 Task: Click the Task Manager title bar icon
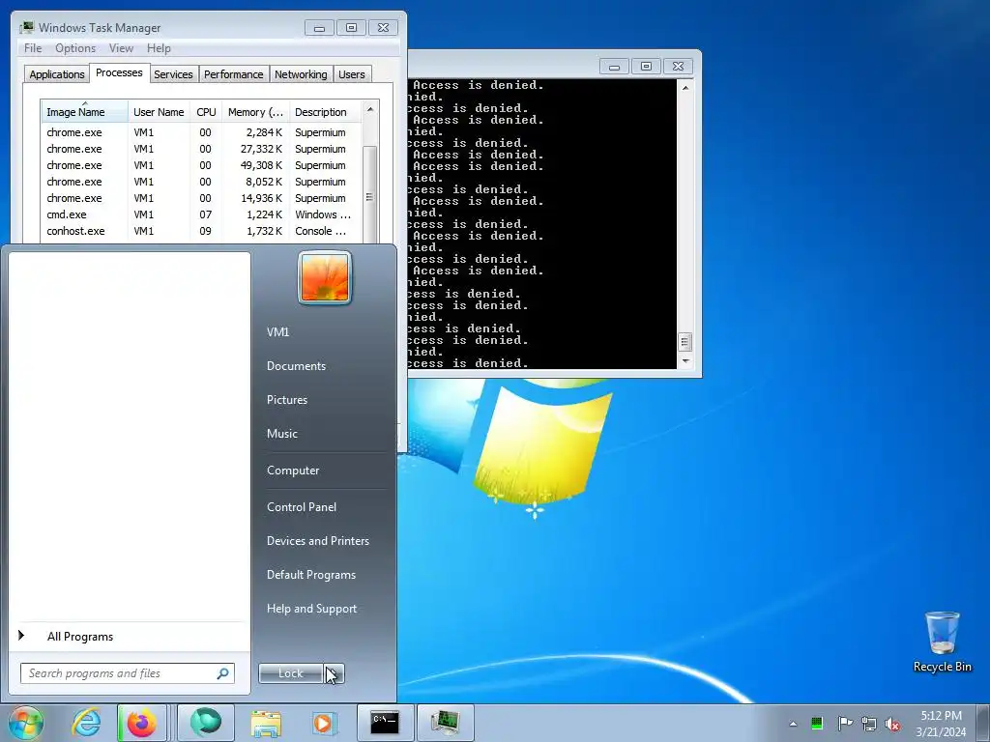click(26, 27)
